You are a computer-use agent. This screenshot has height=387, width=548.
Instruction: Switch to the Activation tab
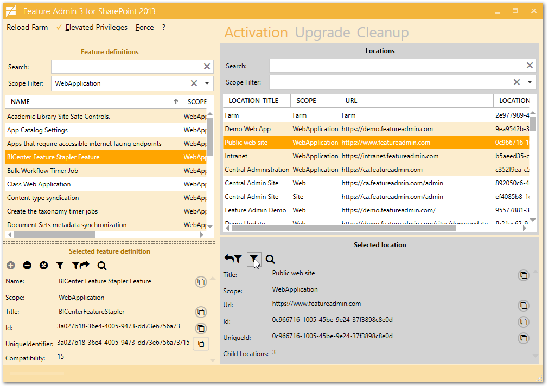(x=256, y=33)
